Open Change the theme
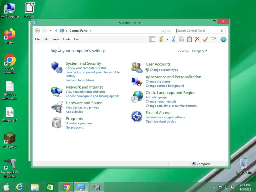The height and width of the screenshot is (192, 256). pos(158,81)
